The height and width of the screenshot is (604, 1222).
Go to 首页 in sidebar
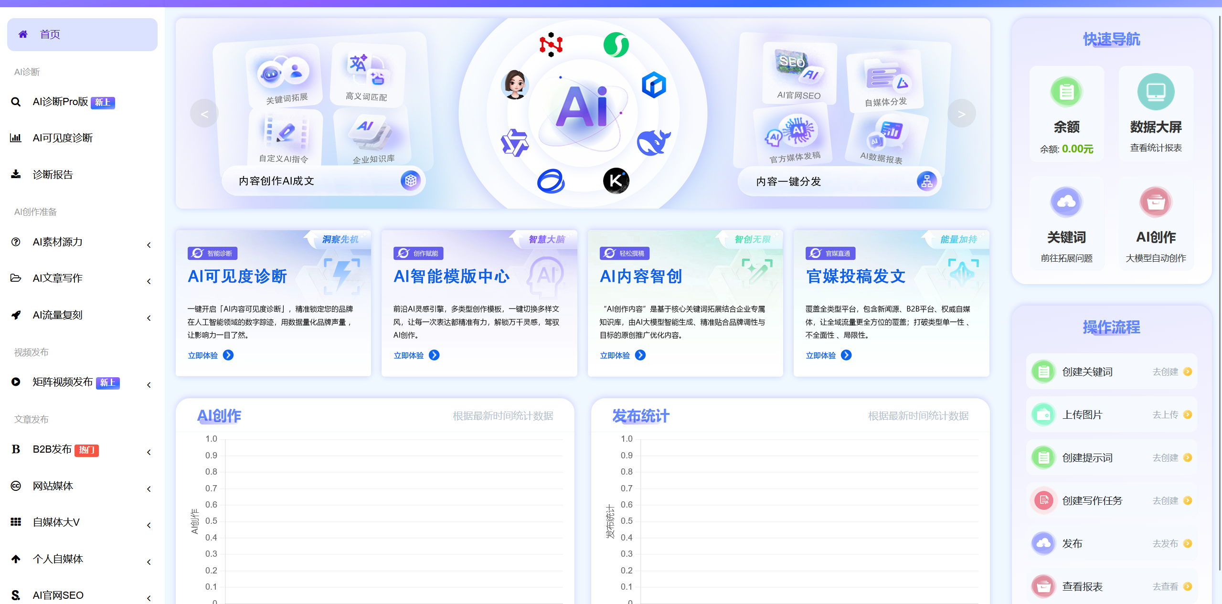pos(82,34)
